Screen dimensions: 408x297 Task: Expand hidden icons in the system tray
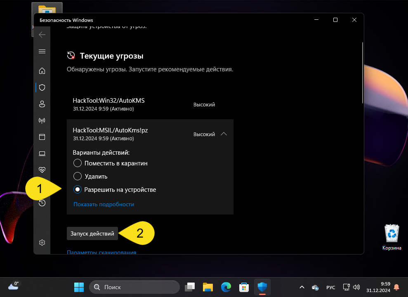302,287
